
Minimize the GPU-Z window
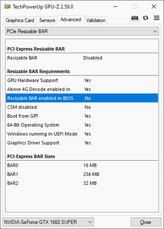pos(115,6)
